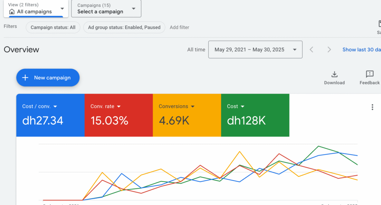Go to next date range arrow
This screenshot has height=205, width=381.
click(329, 50)
